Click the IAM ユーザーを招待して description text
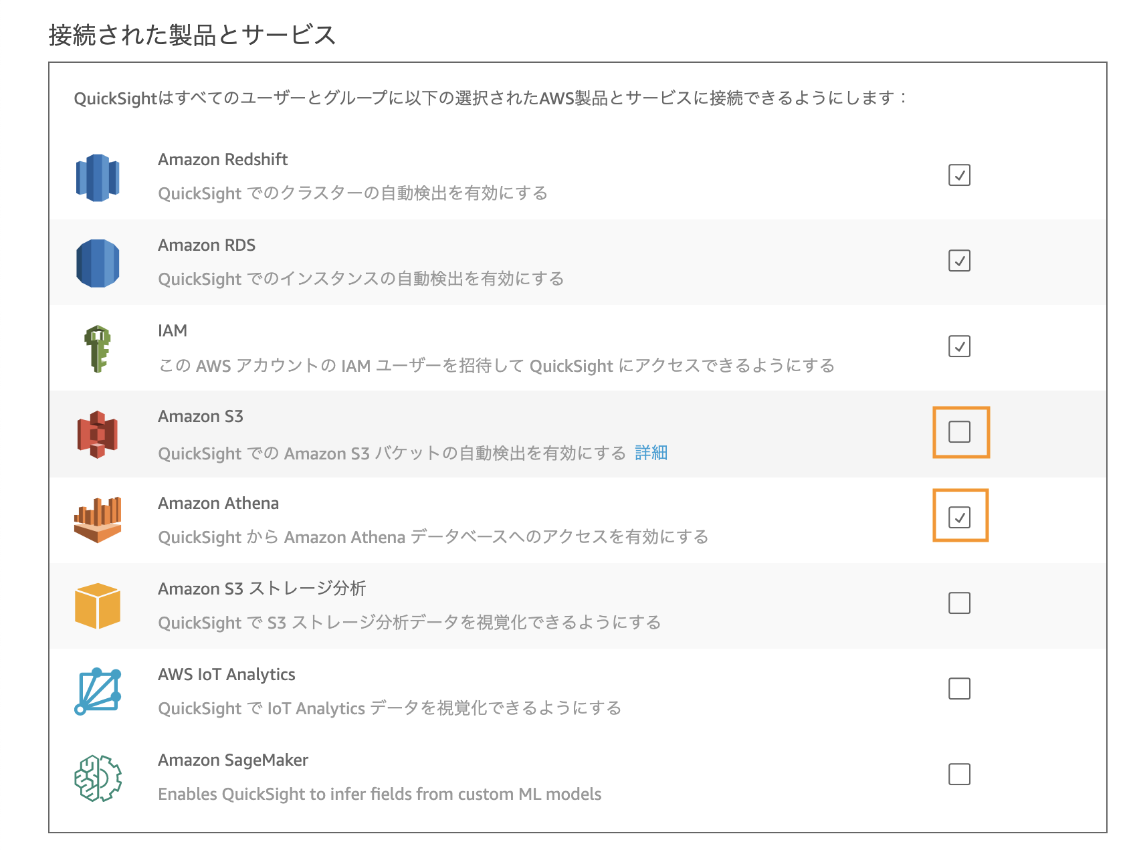Image resolution: width=1135 pixels, height=850 pixels. (497, 366)
